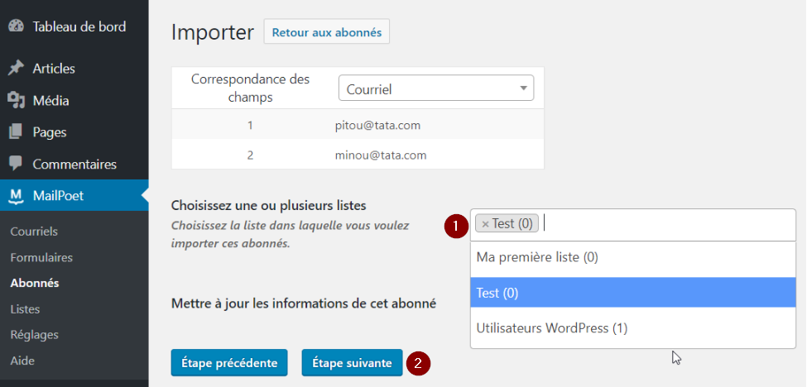Click the Articles pushpin icon

tap(16, 69)
